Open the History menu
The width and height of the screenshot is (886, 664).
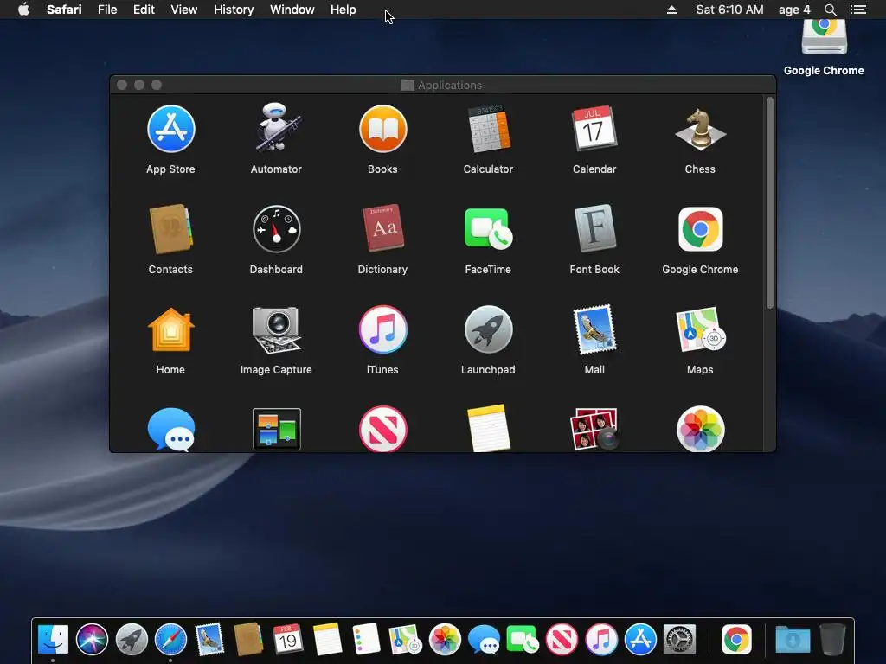click(x=234, y=10)
